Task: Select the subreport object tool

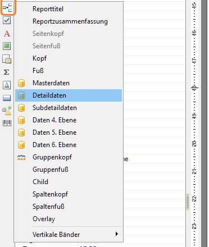Action: coord(7,59)
